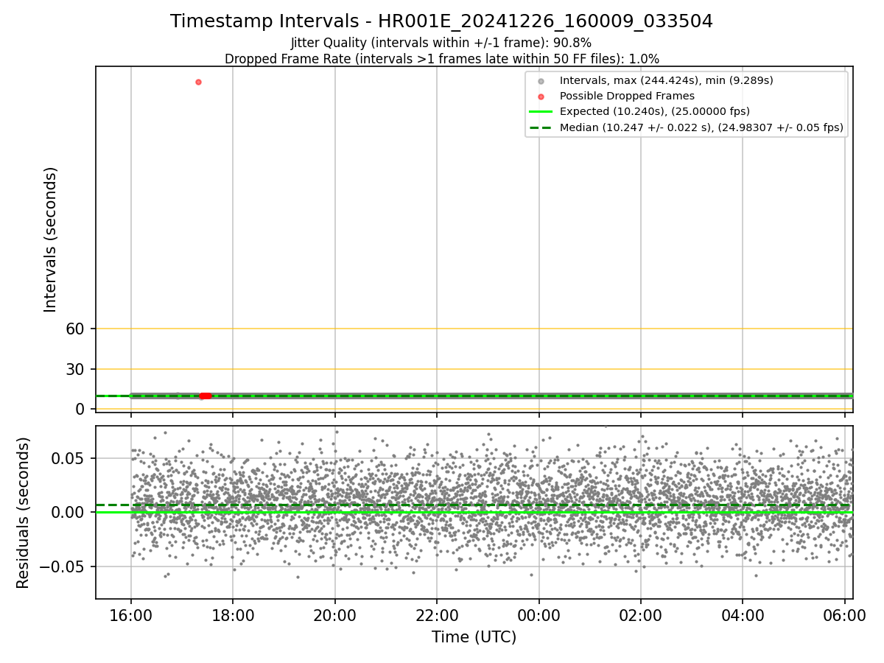The image size is (884, 663).
Task: Click the plot title HR001E_20241226_160009_033504
Action: pyautogui.click(x=441, y=21)
